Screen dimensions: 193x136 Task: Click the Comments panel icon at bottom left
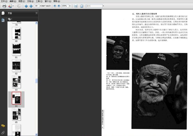click(x=3, y=126)
